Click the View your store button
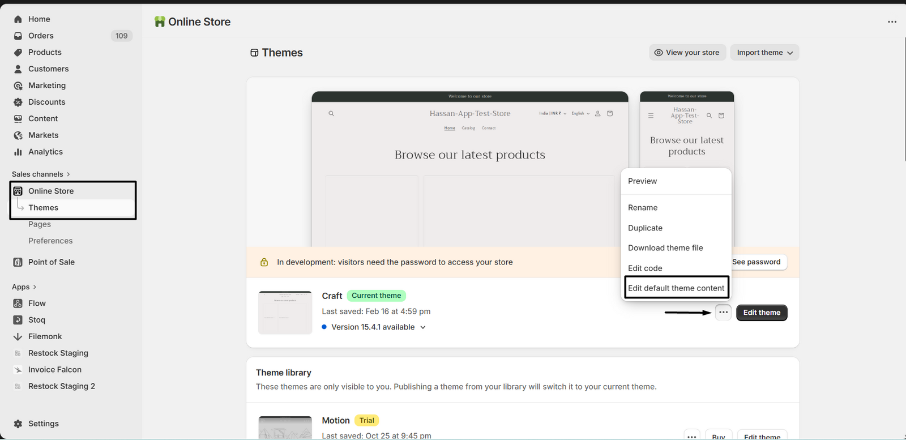 tap(687, 53)
